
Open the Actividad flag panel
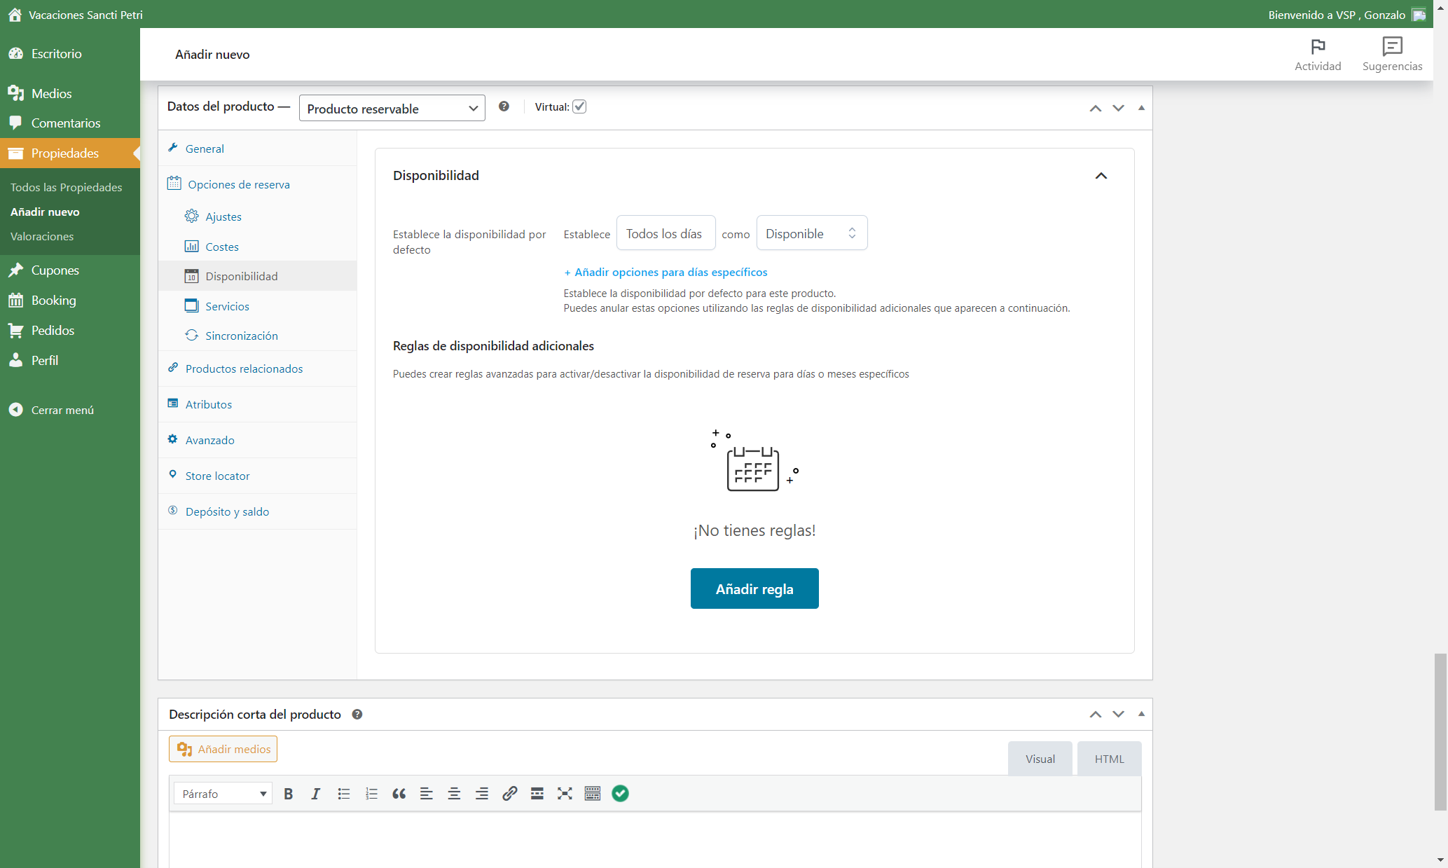pyautogui.click(x=1318, y=55)
